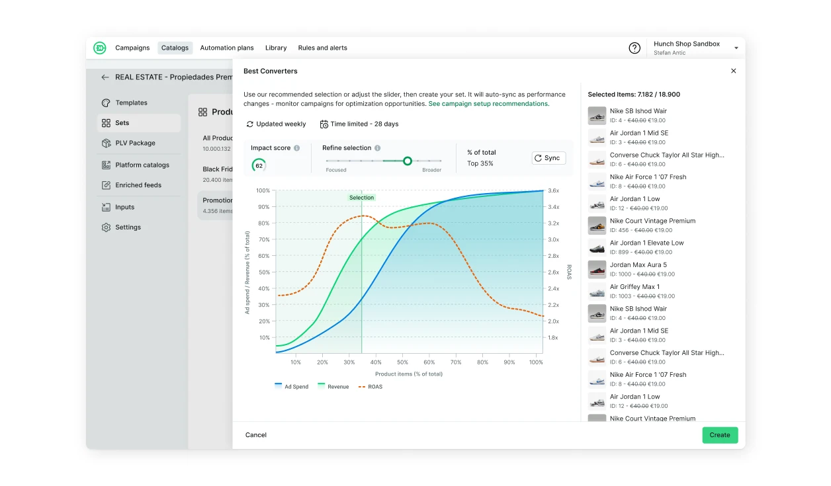
Task: Click the Cancel button
Action: tap(256, 435)
